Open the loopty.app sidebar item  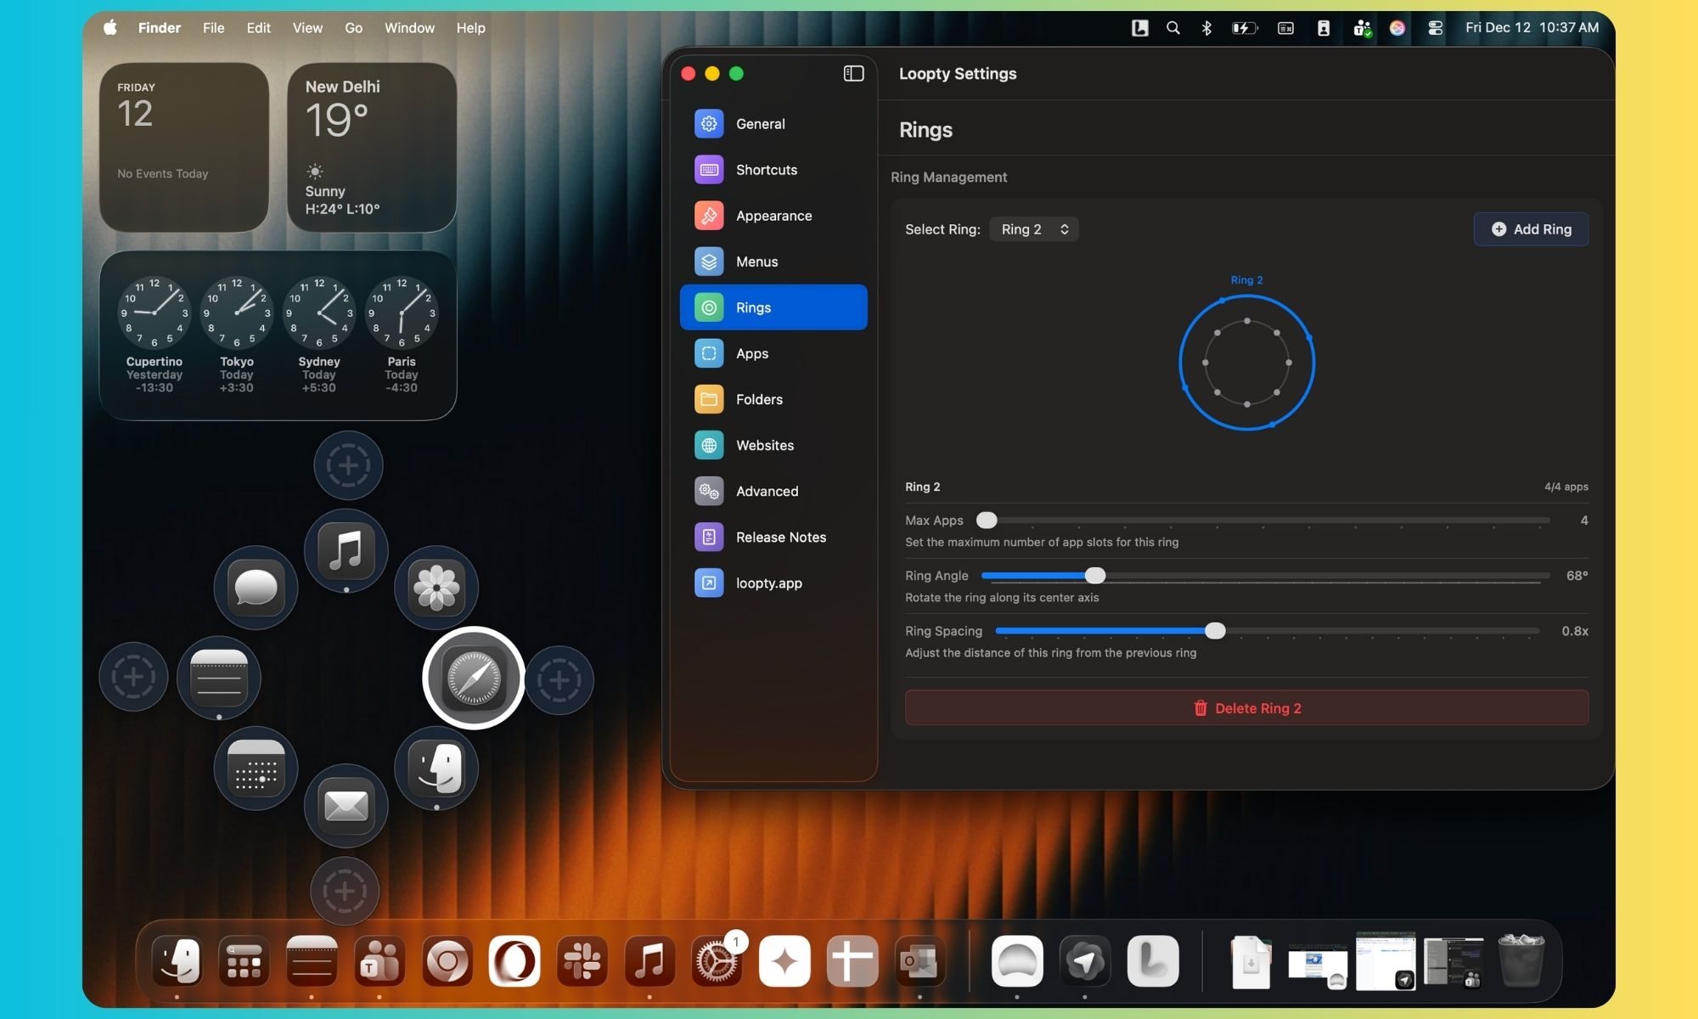pos(768,583)
